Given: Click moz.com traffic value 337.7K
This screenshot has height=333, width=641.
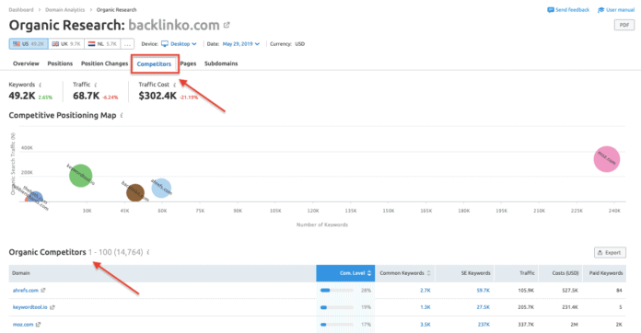Looking at the screenshot, I should tap(526, 325).
